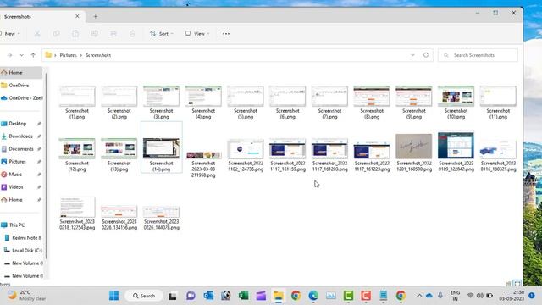This screenshot has width=542, height=305.
Task: Open the Sort dropdown menu
Action: [162, 34]
